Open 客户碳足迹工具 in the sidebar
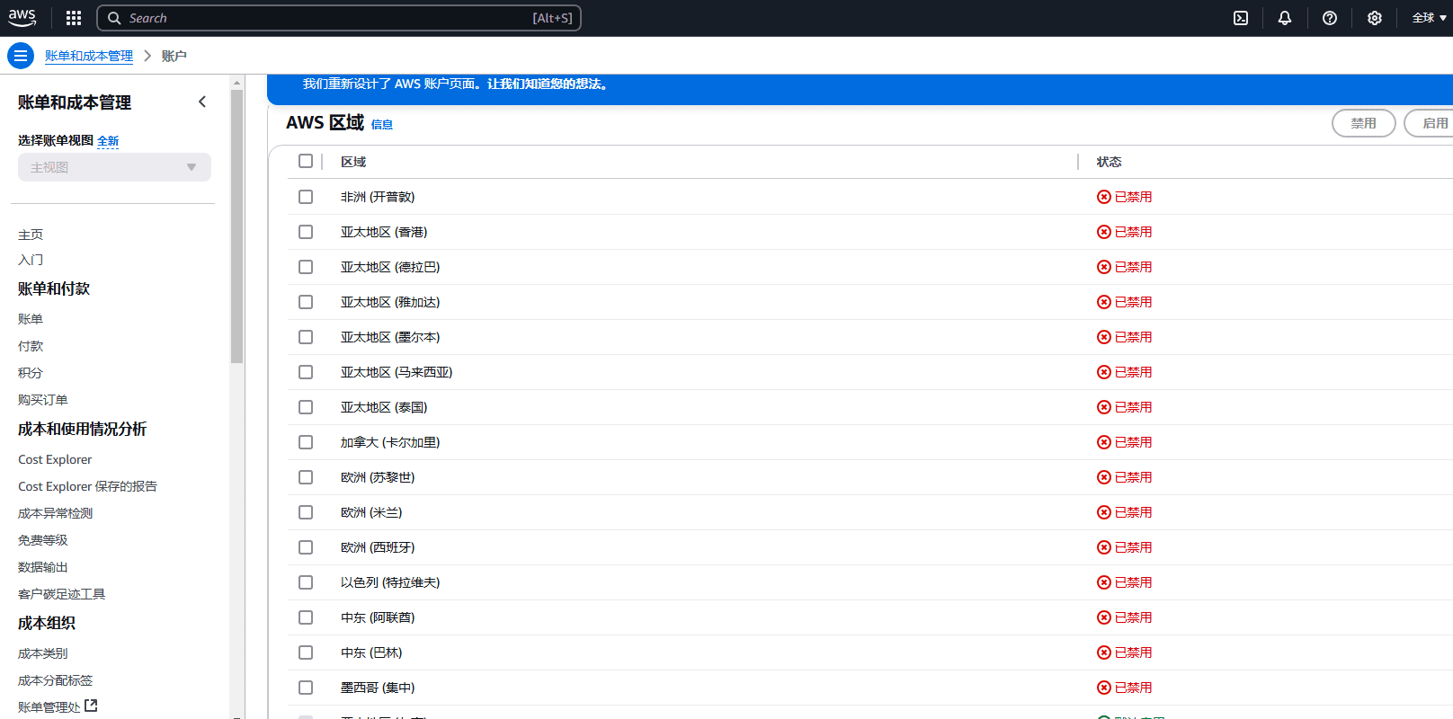This screenshot has height=719, width=1453. pos(62,594)
